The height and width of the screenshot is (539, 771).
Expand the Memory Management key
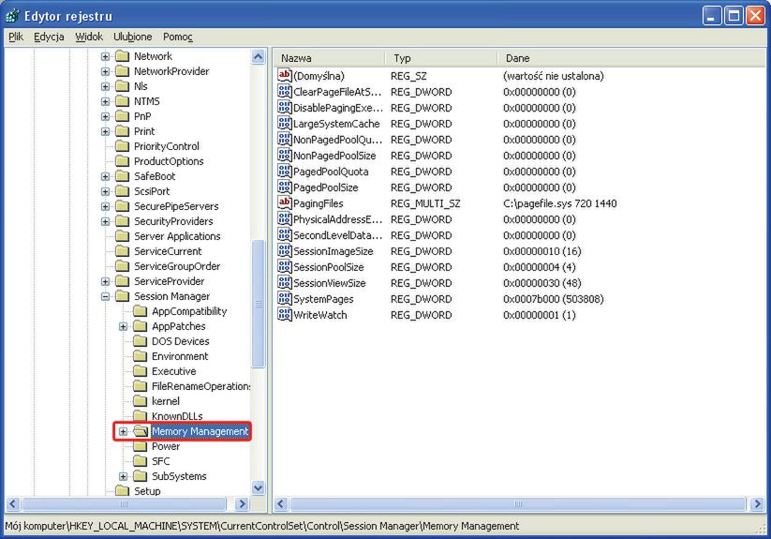[123, 431]
